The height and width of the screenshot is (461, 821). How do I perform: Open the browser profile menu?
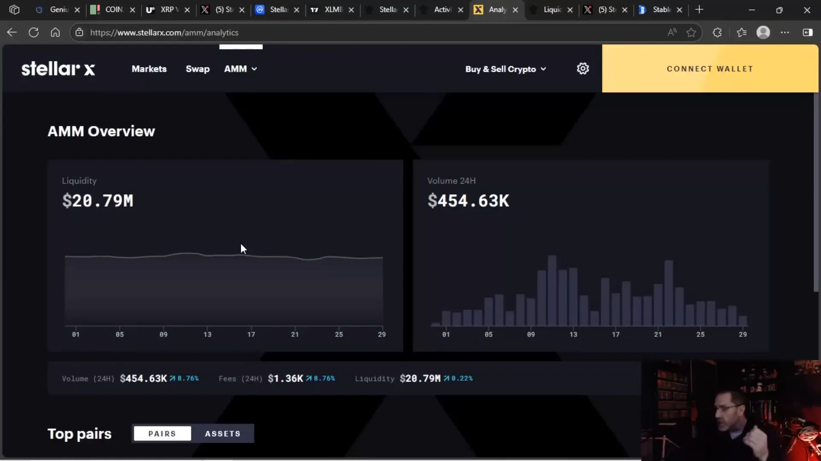(x=763, y=32)
